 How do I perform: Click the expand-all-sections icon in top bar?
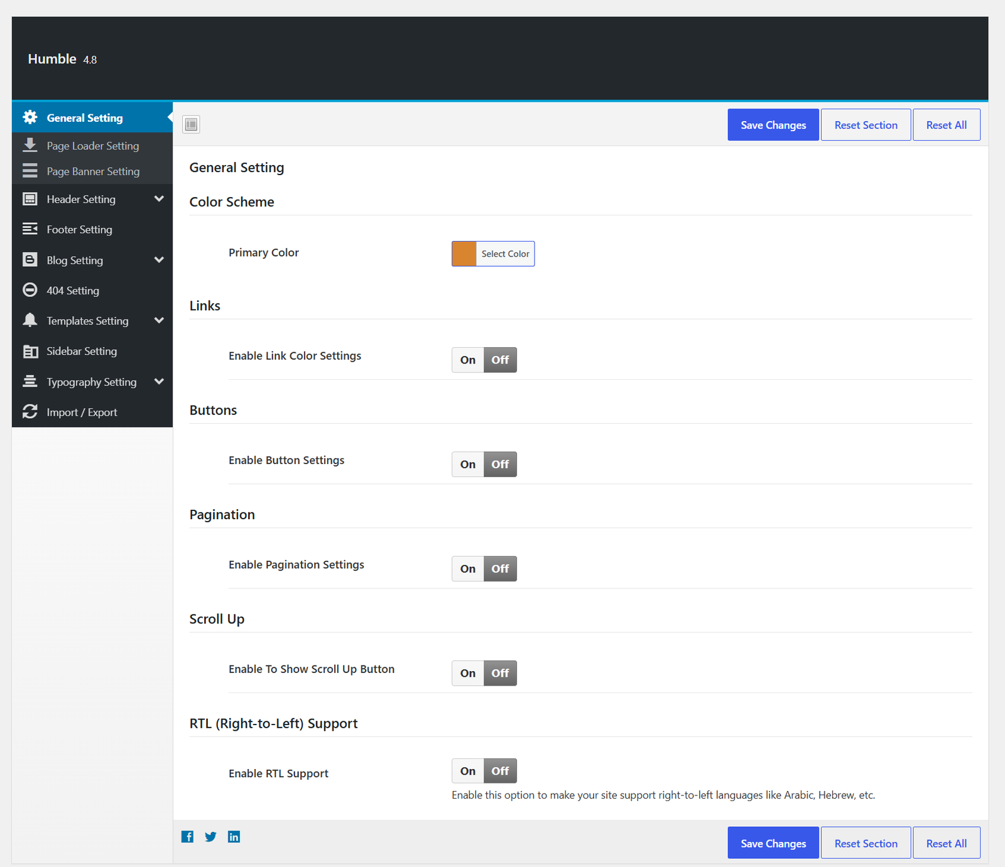click(191, 124)
